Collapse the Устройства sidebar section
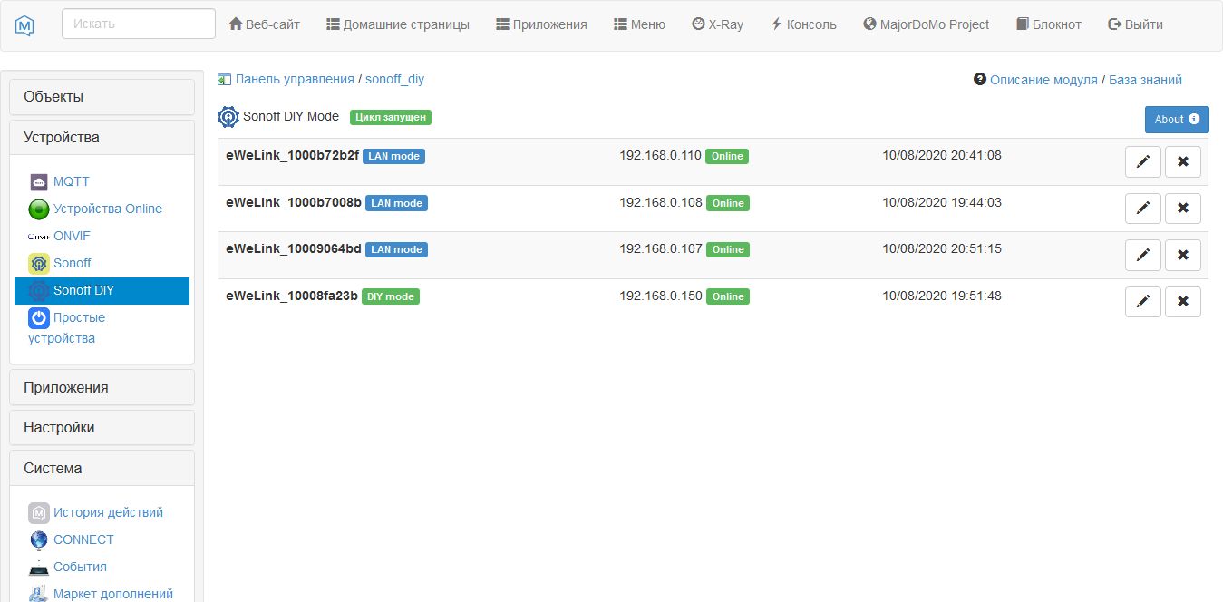This screenshot has height=602, width=1223. 102,138
